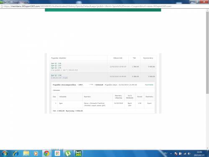Image resolution: width=209 pixels, height=157 pixels.
Task: Show hidden tray icons arrow
Action: (171, 154)
